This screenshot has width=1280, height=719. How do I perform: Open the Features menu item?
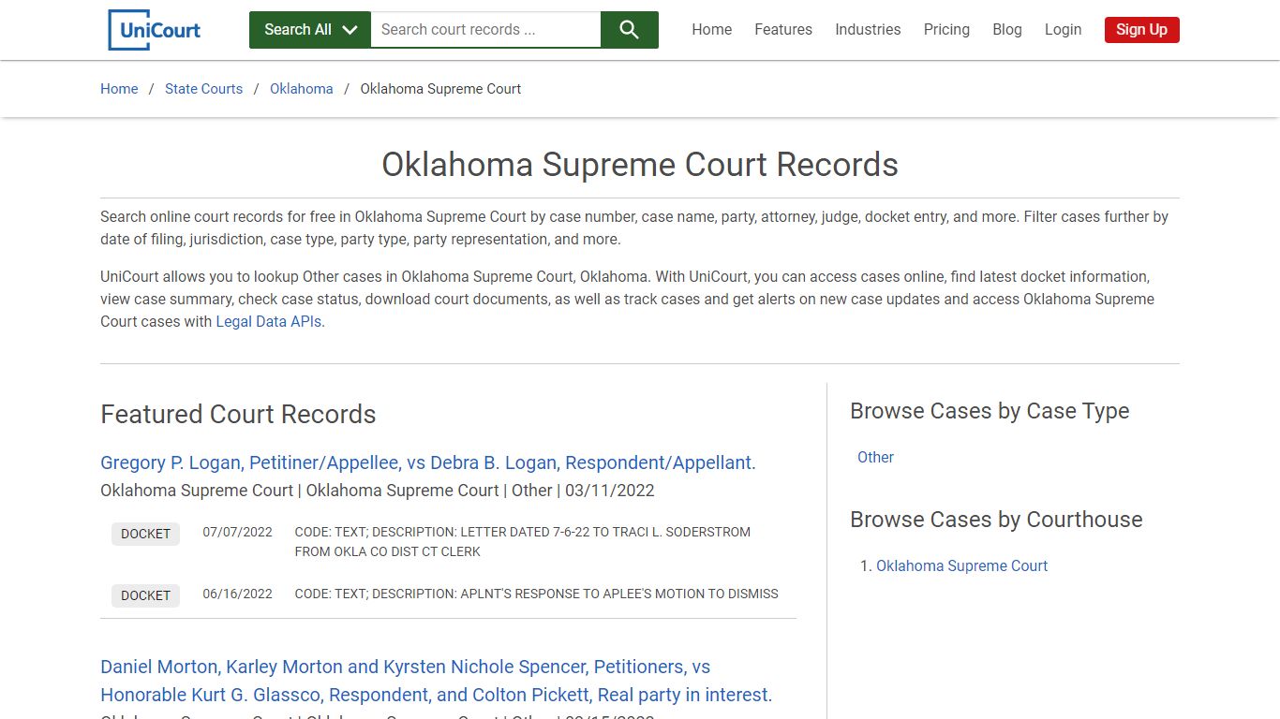click(783, 30)
